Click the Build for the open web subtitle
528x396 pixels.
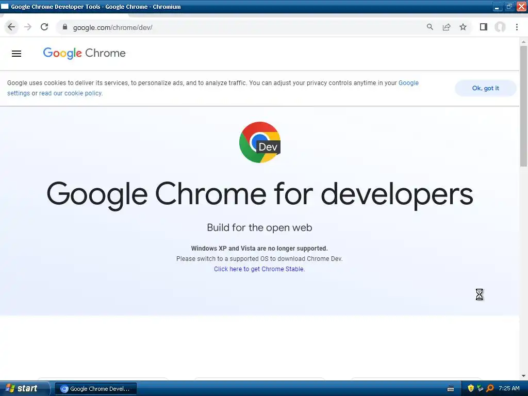coord(260,227)
